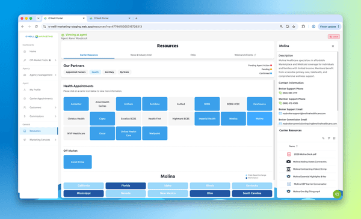Click the Customers sidebar icon

pos(25,107)
